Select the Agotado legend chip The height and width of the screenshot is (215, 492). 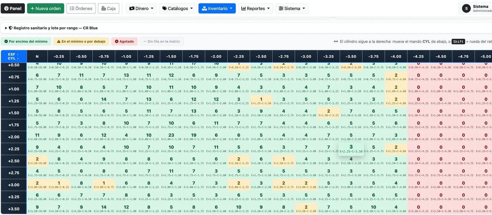coord(124,41)
